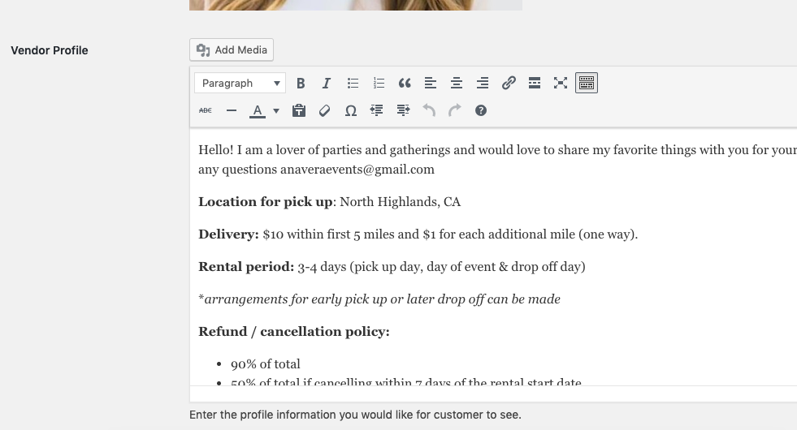Apply blockquote formatting
797x430 pixels.
(405, 83)
